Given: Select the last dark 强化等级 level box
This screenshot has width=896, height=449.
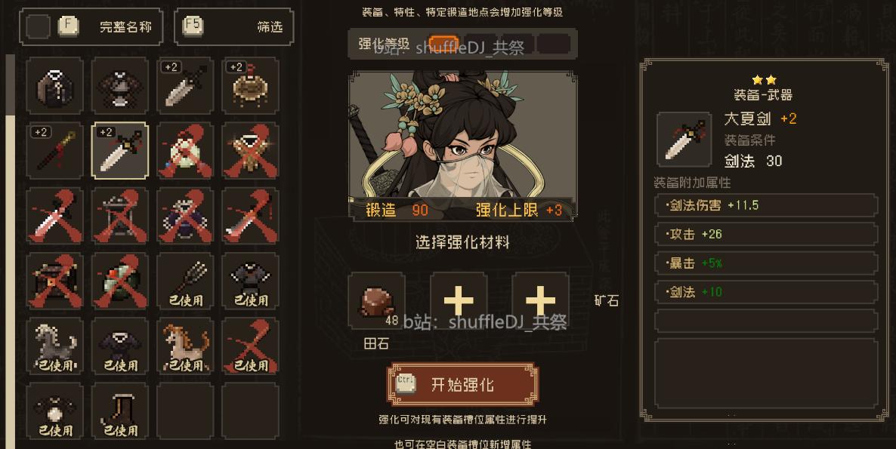Looking at the screenshot, I should point(554,44).
